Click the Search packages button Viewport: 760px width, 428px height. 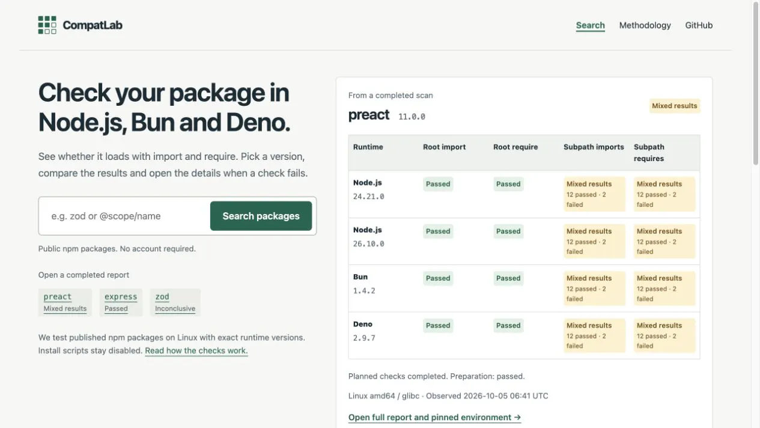tap(261, 216)
